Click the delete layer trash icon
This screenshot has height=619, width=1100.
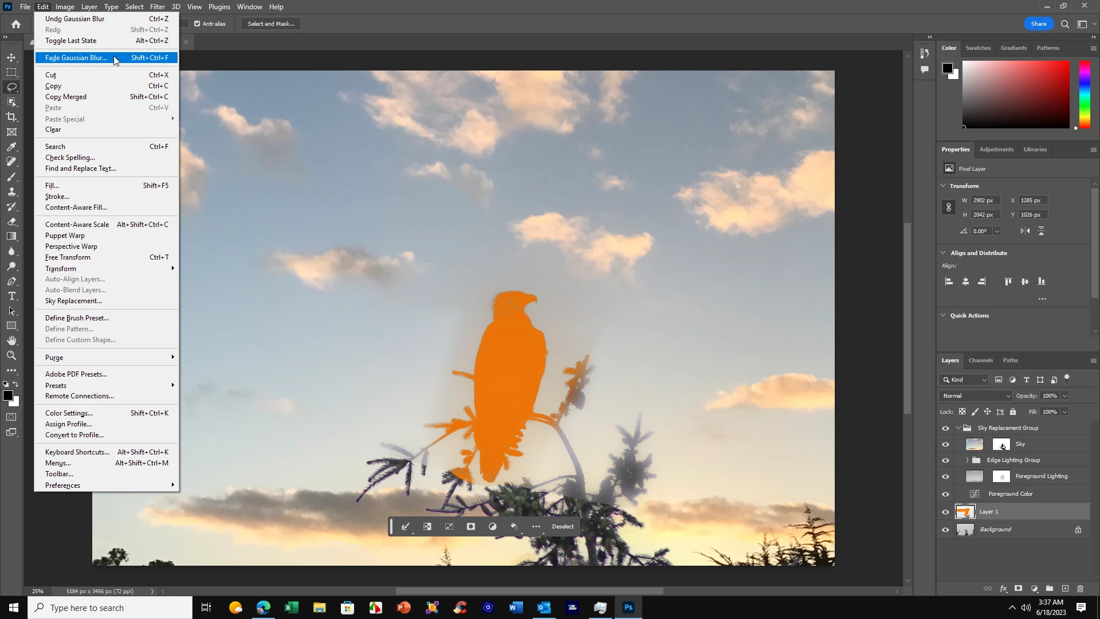[x=1080, y=589]
